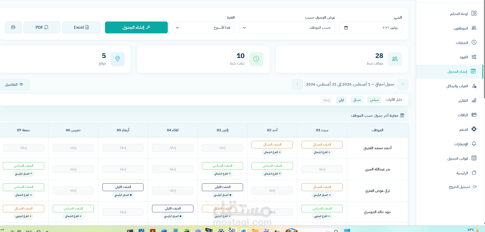Toggle التفاصيل details eye button
The height and width of the screenshot is (232, 485).
14,84
